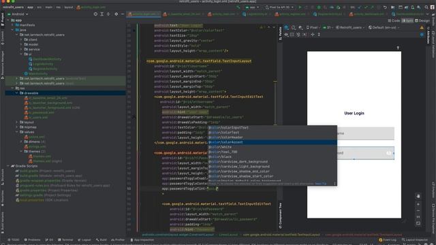
Task: Toggle password visibility eye in preview
Action: (388, 153)
